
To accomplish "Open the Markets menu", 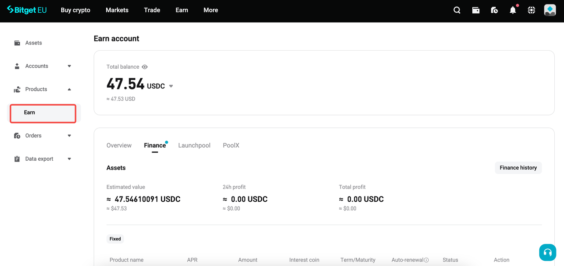I will pos(117,10).
